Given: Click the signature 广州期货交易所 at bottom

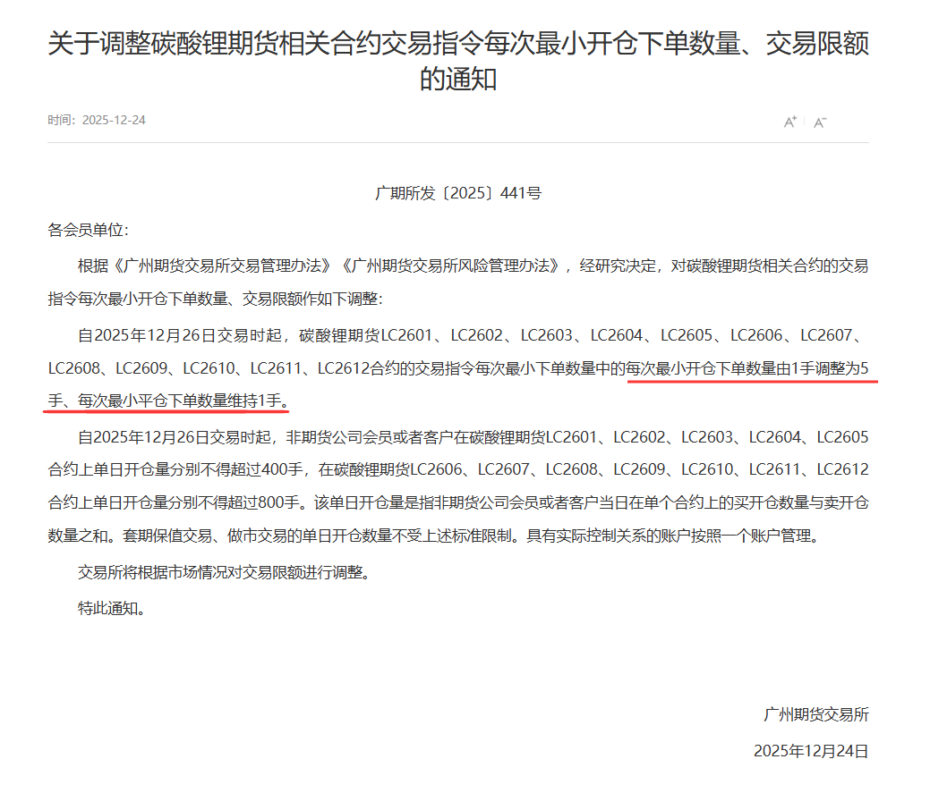Looking at the screenshot, I should coord(816,715).
